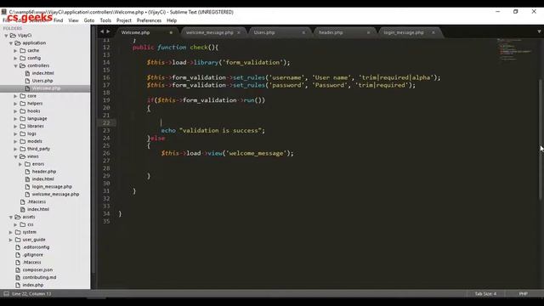Click the system folder icon
The height and width of the screenshot is (306, 544).
coord(18,232)
